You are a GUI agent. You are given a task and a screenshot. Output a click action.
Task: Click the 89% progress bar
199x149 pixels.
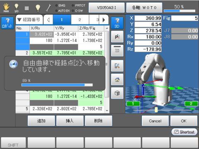(x=57, y=85)
